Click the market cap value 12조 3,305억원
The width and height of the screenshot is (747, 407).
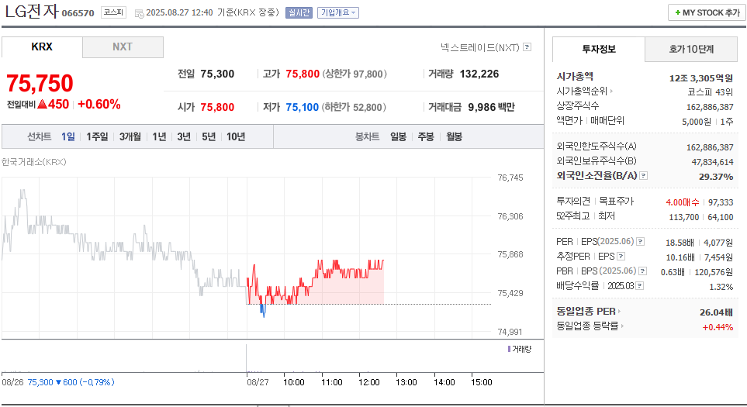700,78
